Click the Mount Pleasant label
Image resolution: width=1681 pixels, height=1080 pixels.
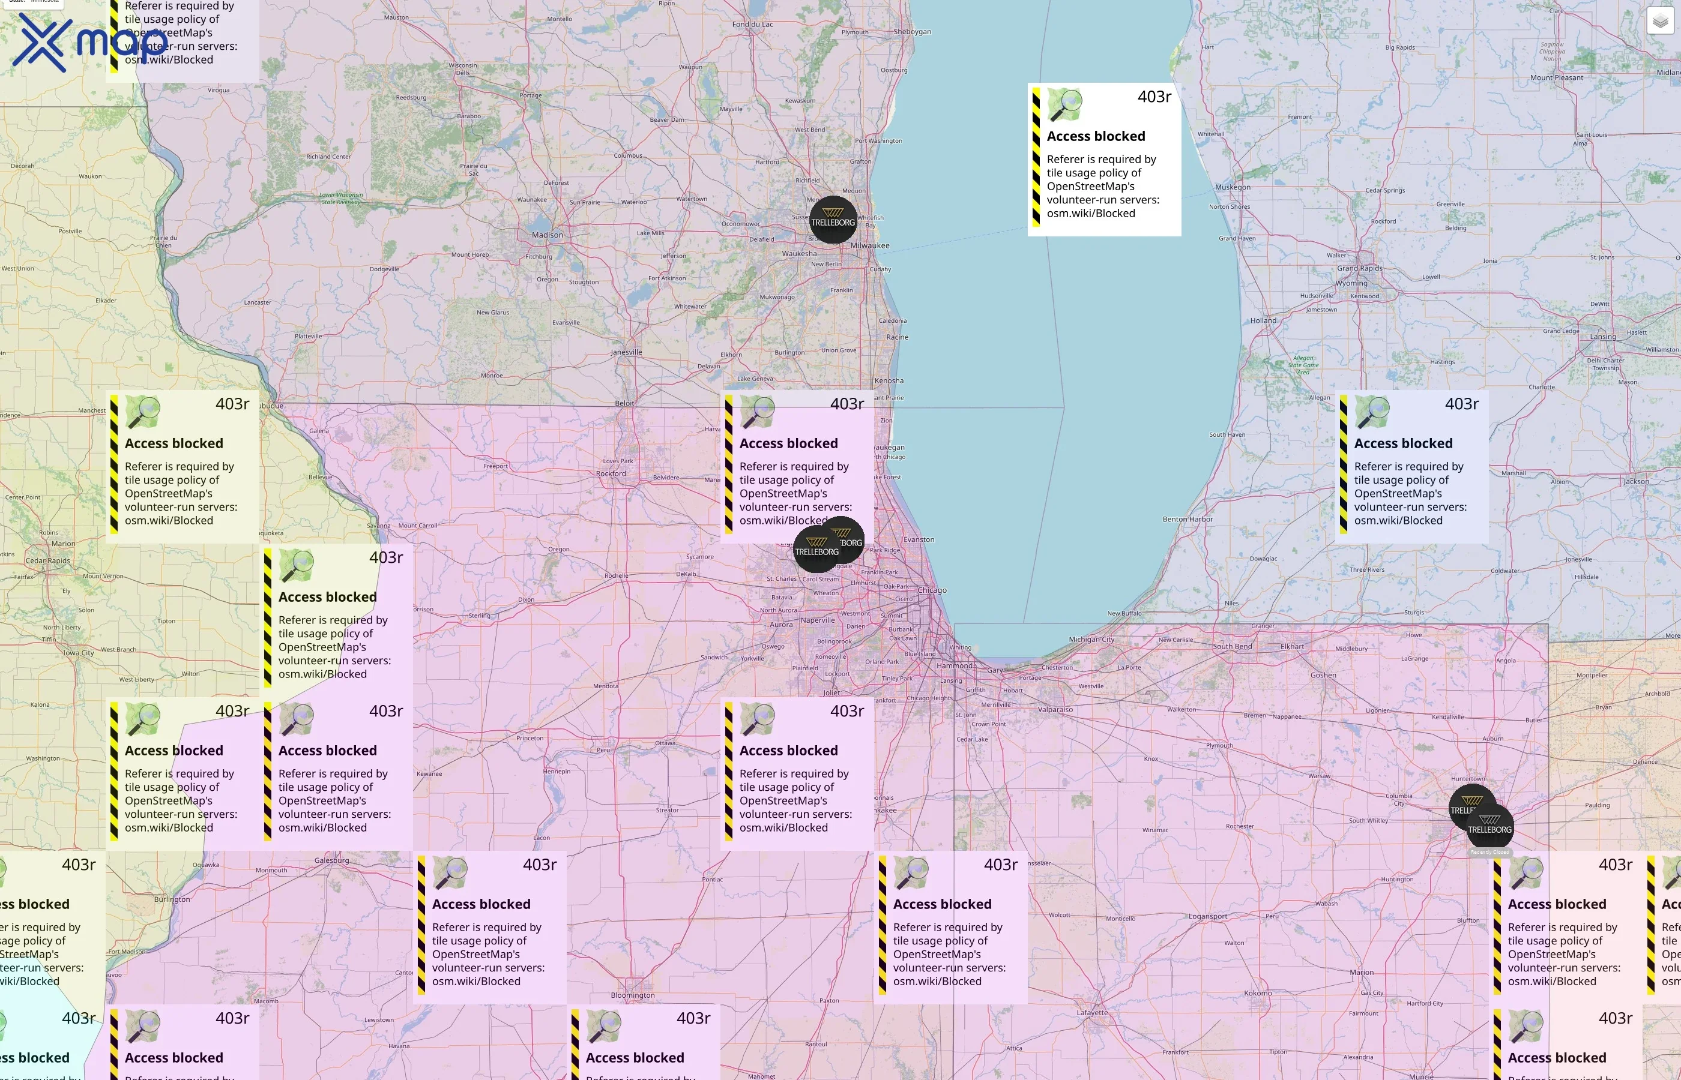(1557, 78)
